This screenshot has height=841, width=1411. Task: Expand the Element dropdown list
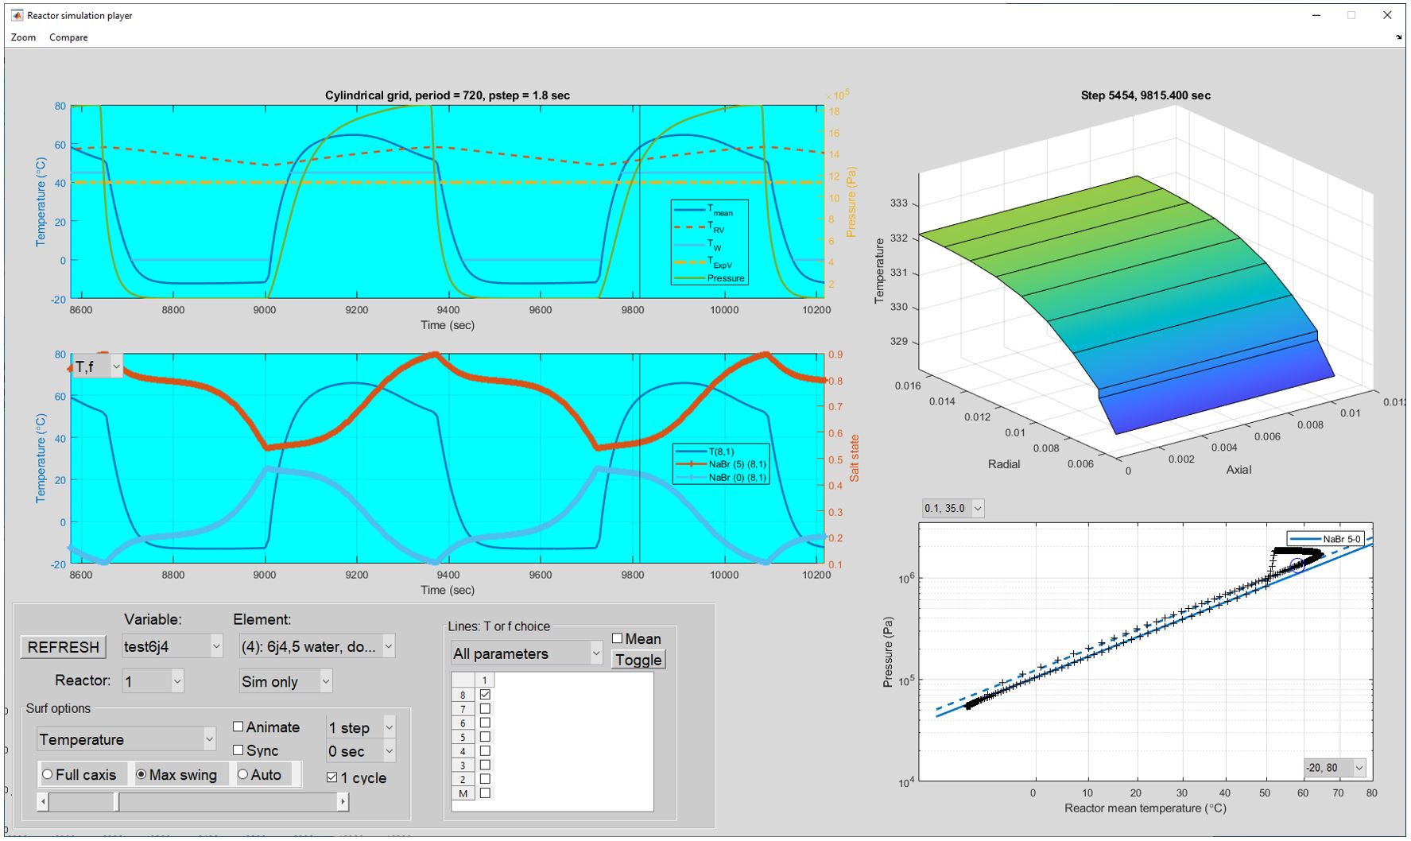click(316, 646)
